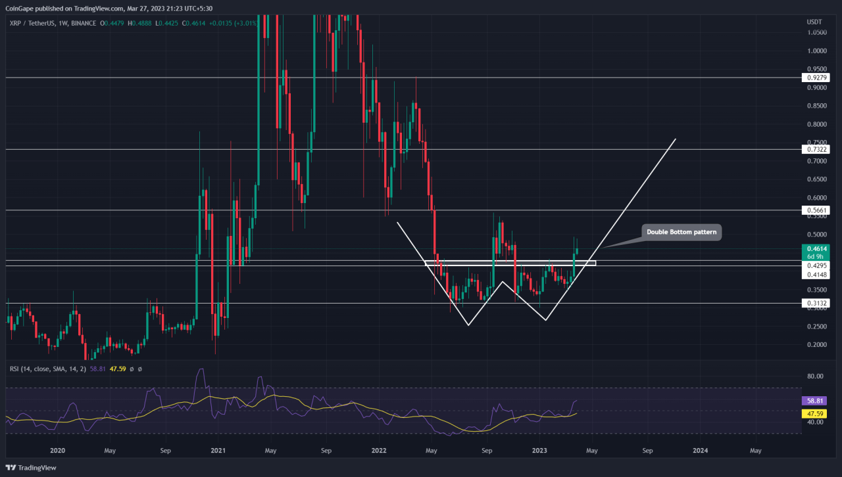Click the yellow 47.59 tag on RSI axis
This screenshot has height=477, width=842.
[814, 414]
